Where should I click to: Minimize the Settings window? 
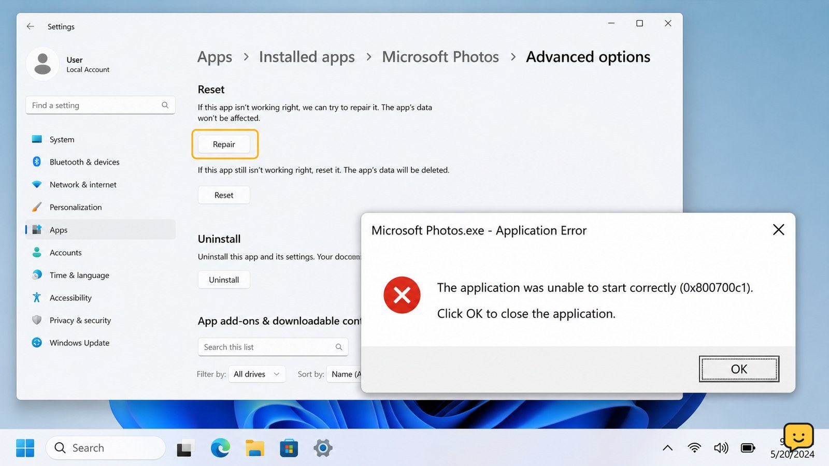(x=611, y=23)
